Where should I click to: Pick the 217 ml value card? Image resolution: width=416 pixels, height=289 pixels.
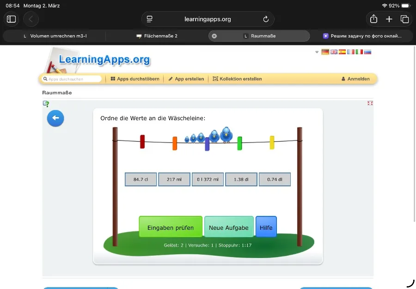[x=174, y=179]
